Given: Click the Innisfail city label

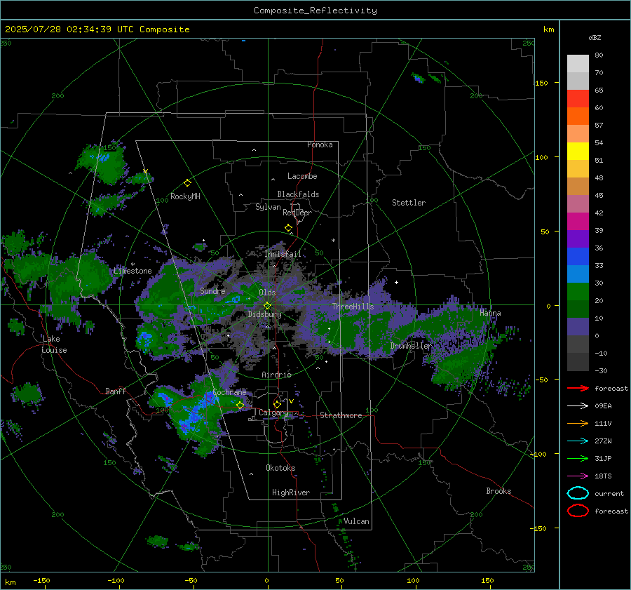Looking at the screenshot, I should [283, 254].
